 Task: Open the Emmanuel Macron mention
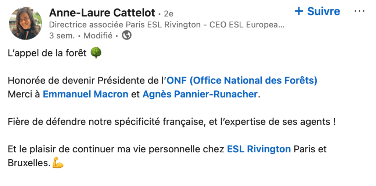tap(86, 94)
